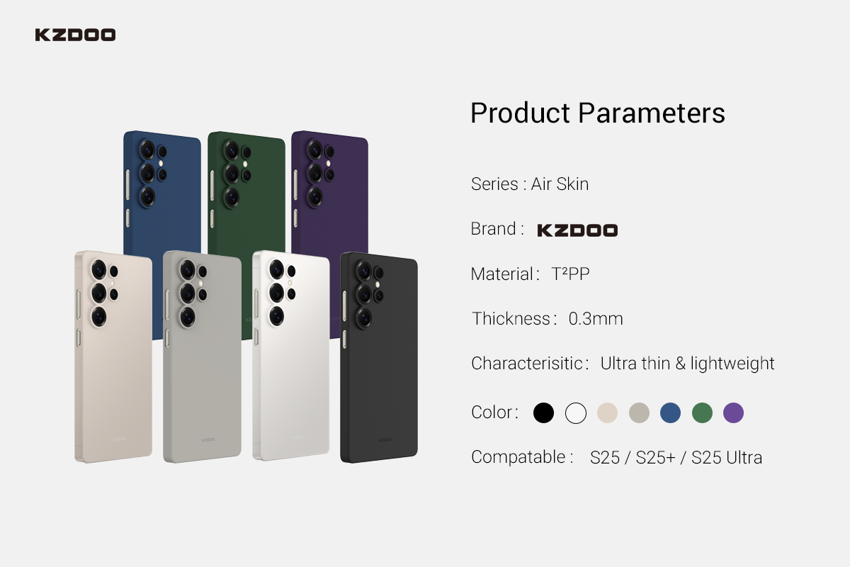Pick the gray color swatch

point(639,412)
